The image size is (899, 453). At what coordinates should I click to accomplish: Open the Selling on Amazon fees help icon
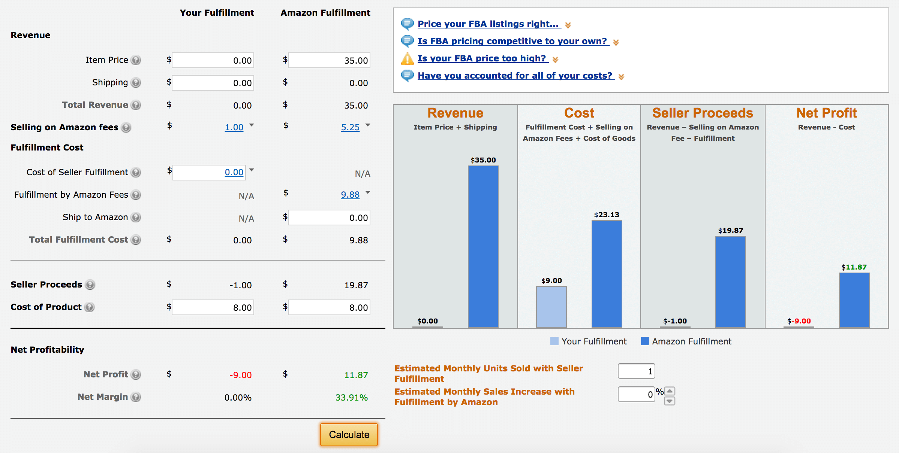[x=126, y=127]
